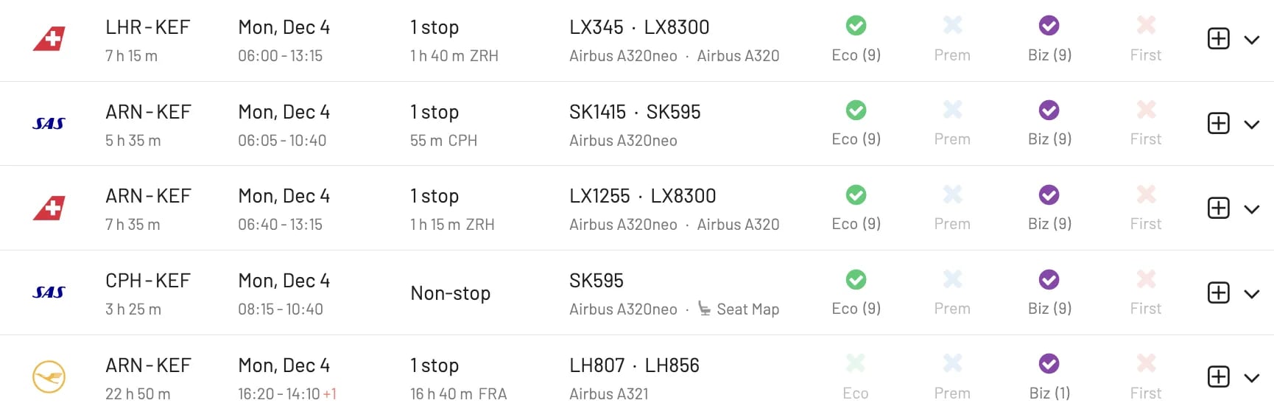Viewport: 1274px width, 417px height.
Task: Expand LH807 flight details chevron
Action: click(x=1252, y=378)
